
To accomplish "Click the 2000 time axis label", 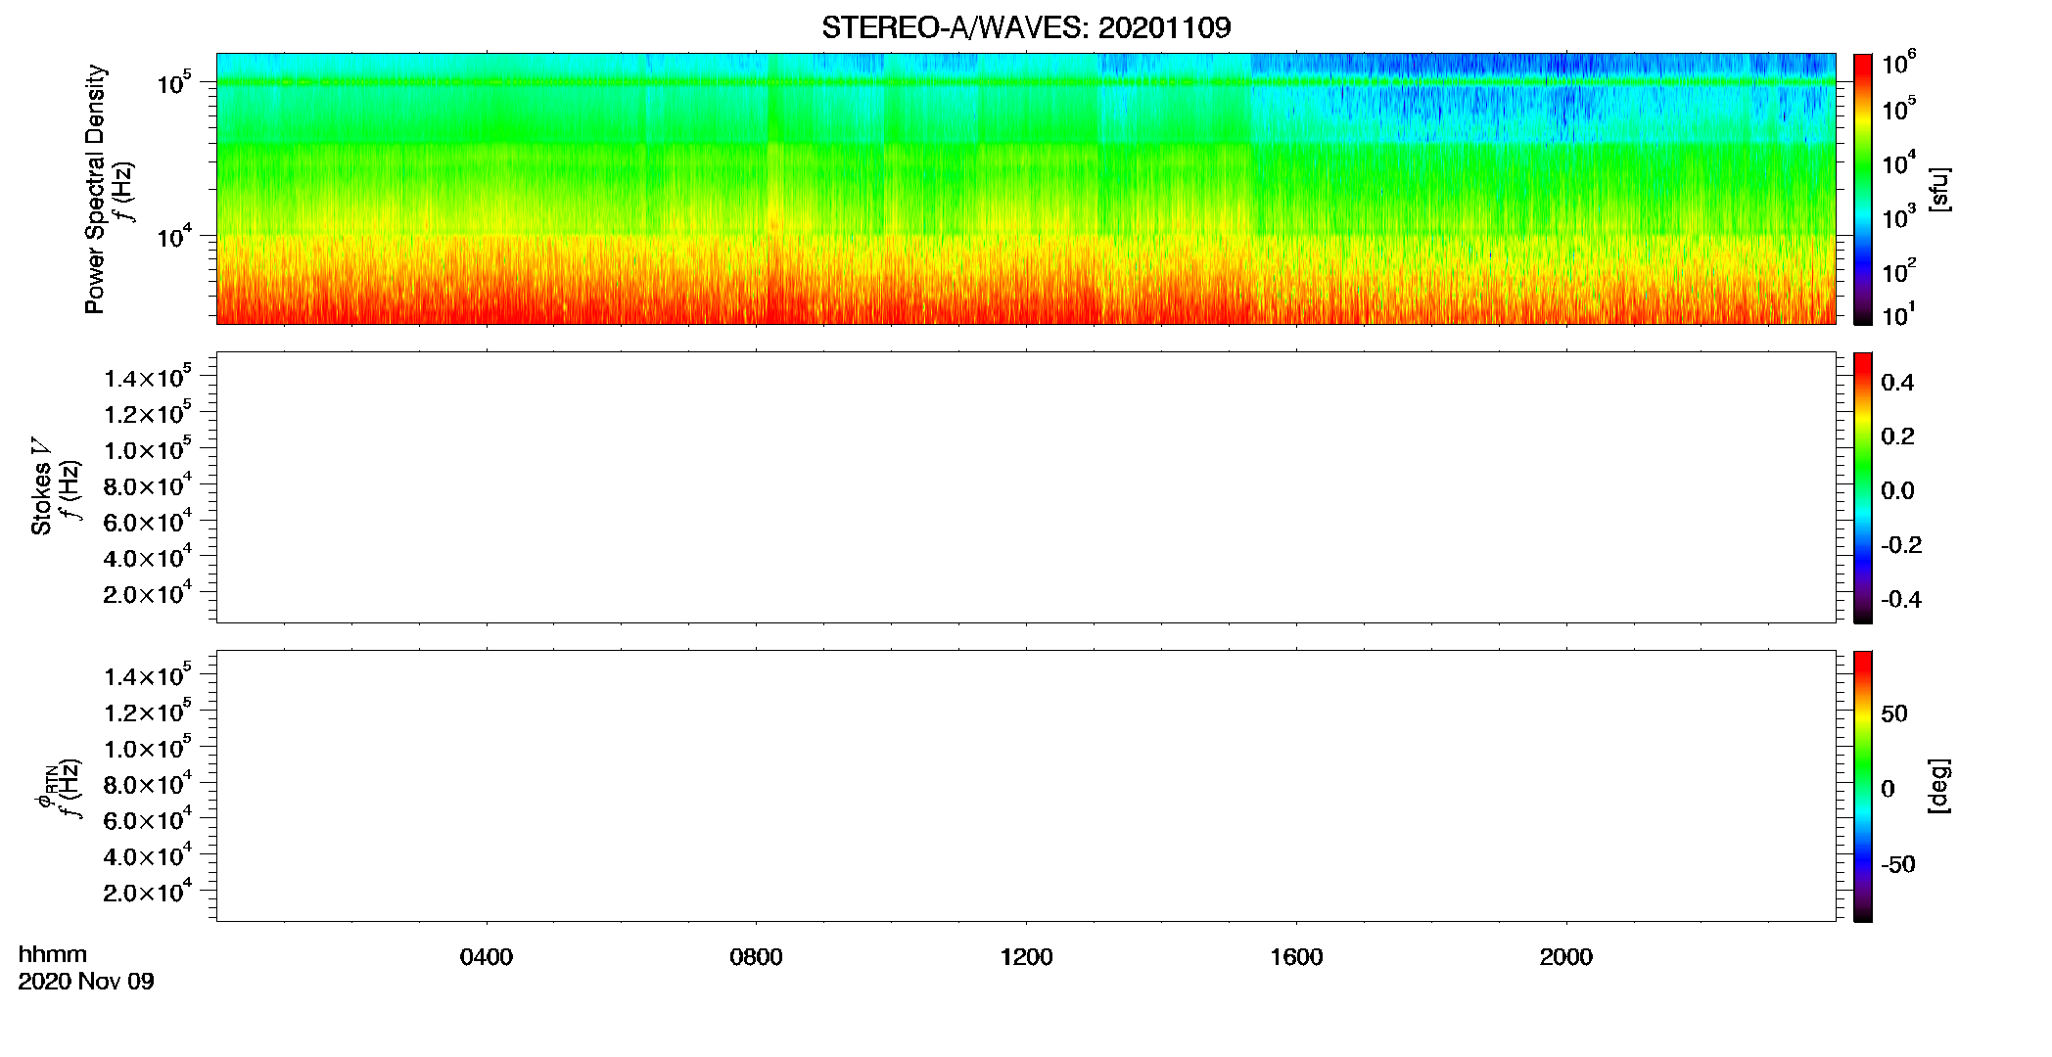I will [1565, 957].
